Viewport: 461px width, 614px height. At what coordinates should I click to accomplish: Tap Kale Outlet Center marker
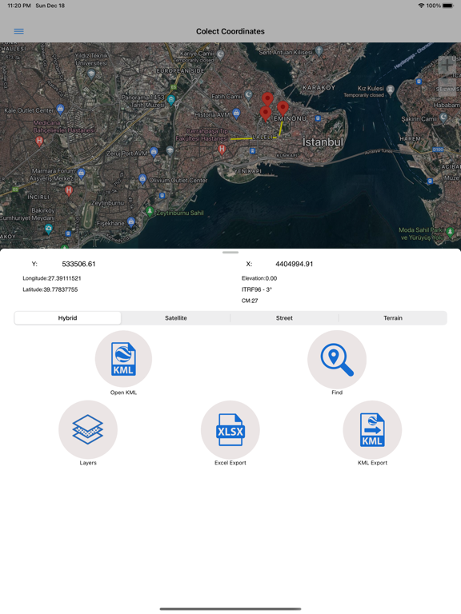tap(60, 110)
